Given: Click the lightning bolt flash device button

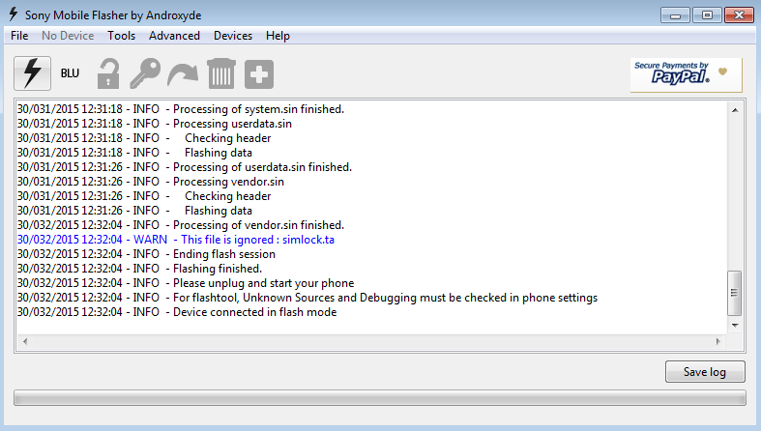Looking at the screenshot, I should click(32, 73).
